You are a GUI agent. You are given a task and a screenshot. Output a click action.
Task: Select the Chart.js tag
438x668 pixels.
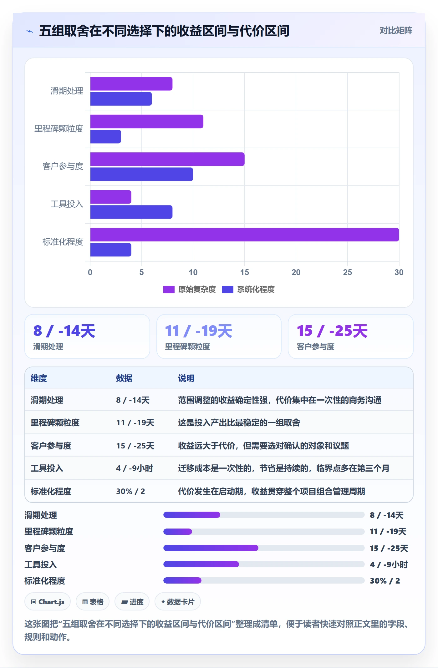pyautogui.click(x=48, y=602)
